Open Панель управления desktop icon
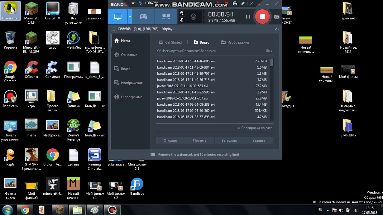Screen dimensions: 383x215 point(10,130)
